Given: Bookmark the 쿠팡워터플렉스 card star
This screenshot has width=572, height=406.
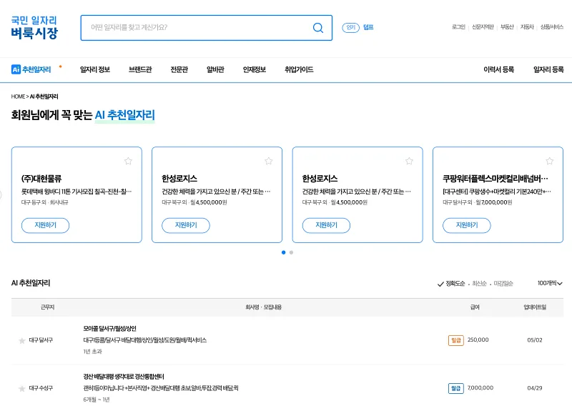Looking at the screenshot, I should [549, 161].
